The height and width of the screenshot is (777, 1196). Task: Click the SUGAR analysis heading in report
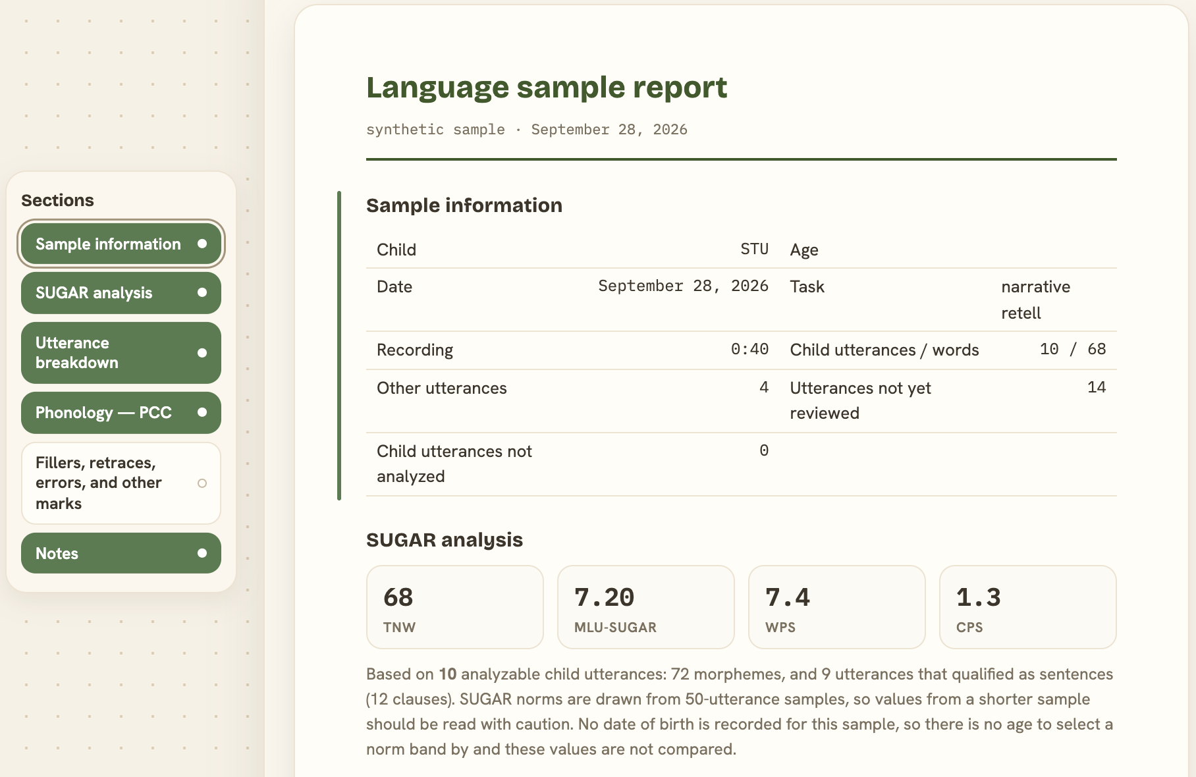pyautogui.click(x=445, y=540)
